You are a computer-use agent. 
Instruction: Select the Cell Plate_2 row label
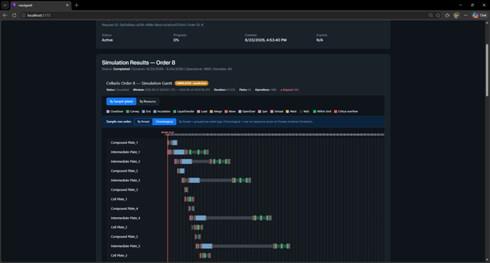[x=119, y=227]
